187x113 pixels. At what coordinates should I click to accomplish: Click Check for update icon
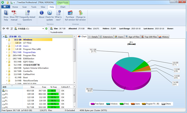(50, 13)
